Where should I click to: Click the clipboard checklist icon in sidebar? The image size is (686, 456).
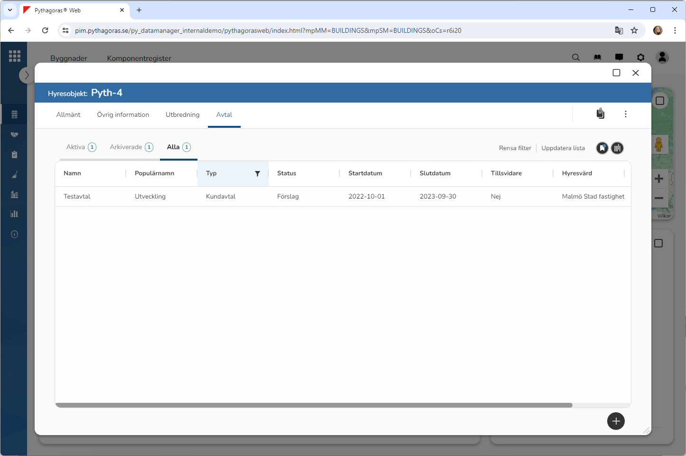pos(15,154)
